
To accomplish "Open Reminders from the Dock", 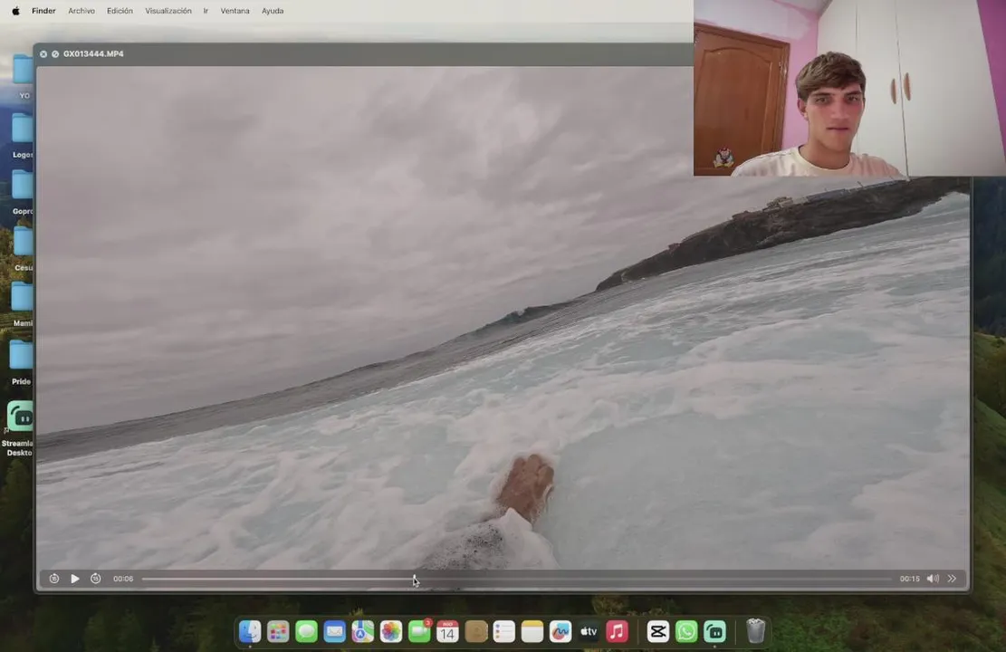I will pos(504,631).
